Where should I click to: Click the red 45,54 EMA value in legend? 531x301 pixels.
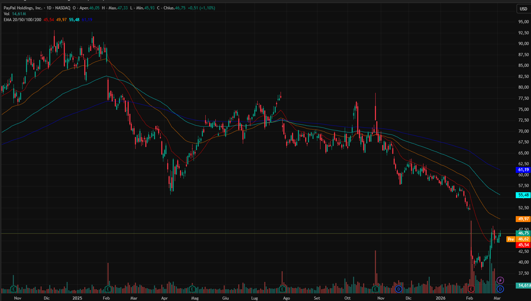tap(49, 20)
